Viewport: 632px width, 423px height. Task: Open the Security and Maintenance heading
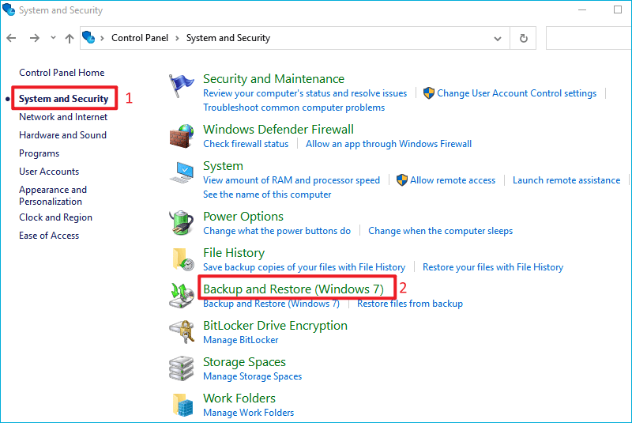[273, 78]
